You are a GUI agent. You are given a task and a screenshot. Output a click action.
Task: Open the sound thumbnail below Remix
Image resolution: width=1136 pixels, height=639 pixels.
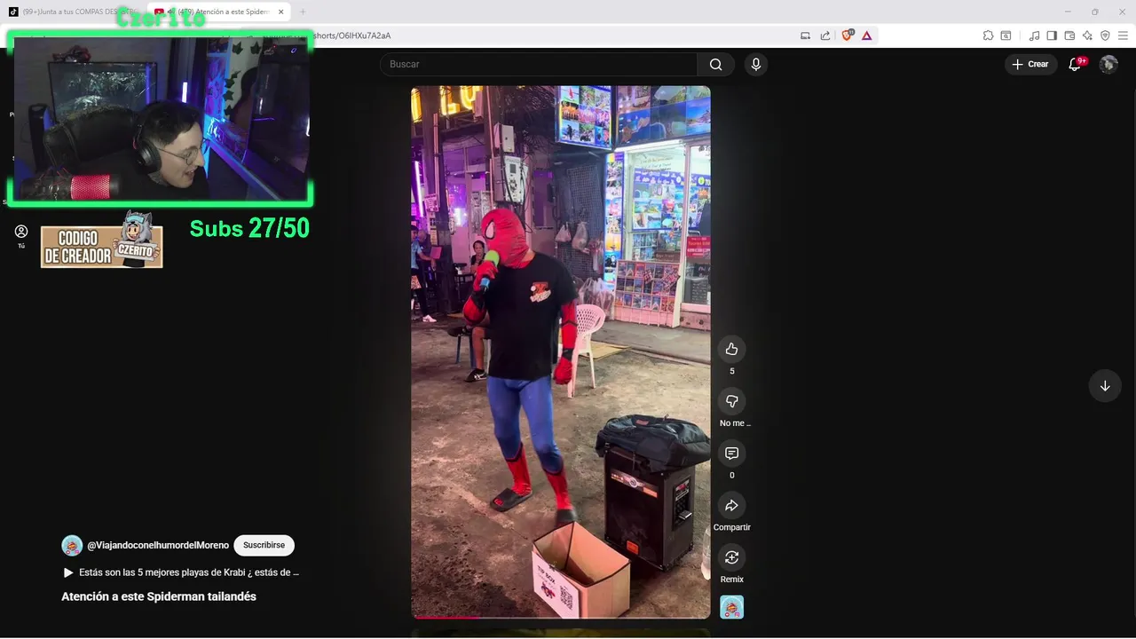click(731, 607)
